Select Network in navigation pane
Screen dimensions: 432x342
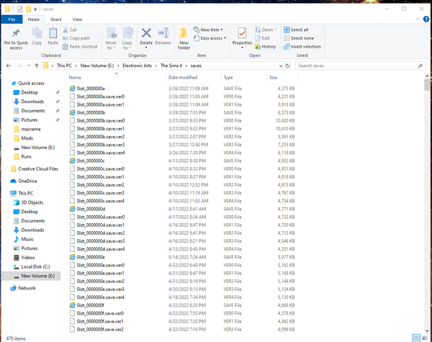tap(27, 288)
